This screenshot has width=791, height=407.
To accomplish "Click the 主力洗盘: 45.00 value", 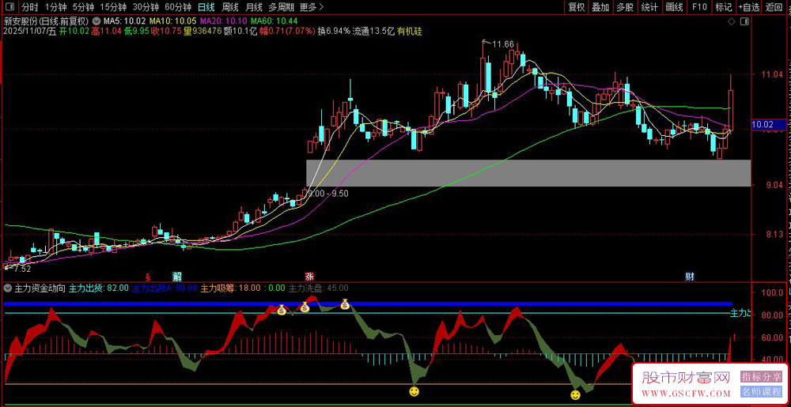I will click(x=318, y=288).
